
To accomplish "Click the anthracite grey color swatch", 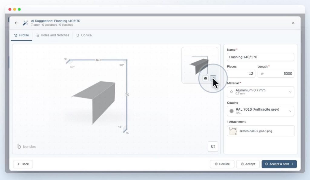I will pos(232,111).
